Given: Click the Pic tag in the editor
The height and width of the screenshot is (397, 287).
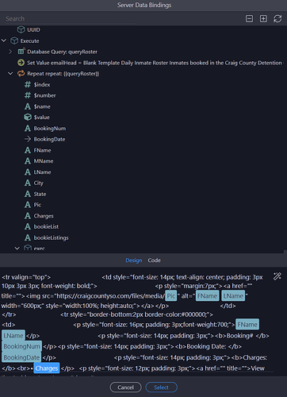Looking at the screenshot, I should [171, 296].
